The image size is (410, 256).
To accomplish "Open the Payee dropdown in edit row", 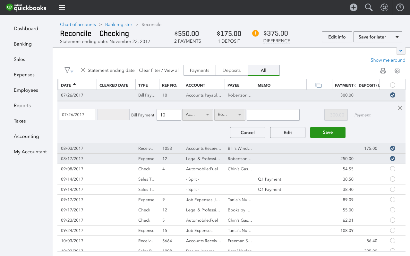I will pos(230,115).
